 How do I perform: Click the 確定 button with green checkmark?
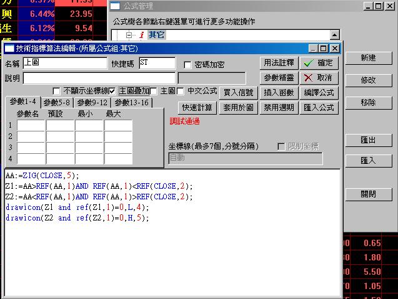pyautogui.click(x=319, y=63)
